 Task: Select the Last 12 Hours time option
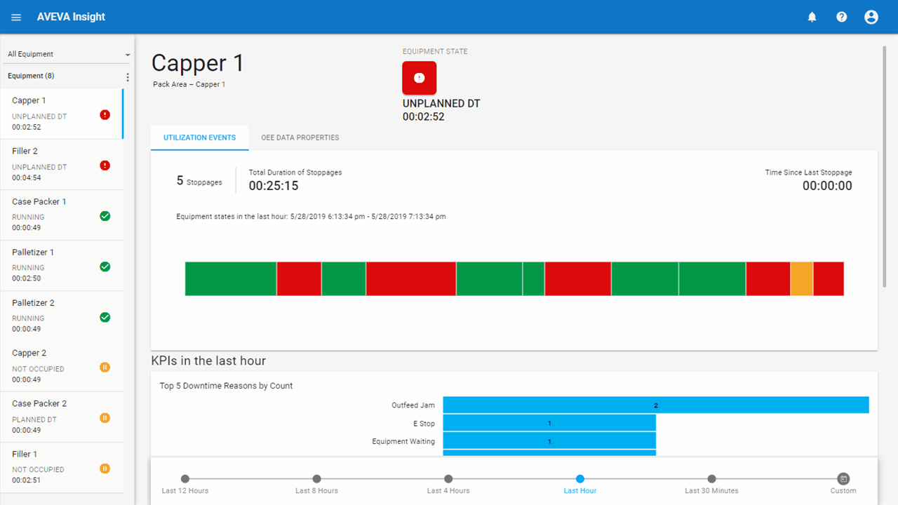point(185,479)
